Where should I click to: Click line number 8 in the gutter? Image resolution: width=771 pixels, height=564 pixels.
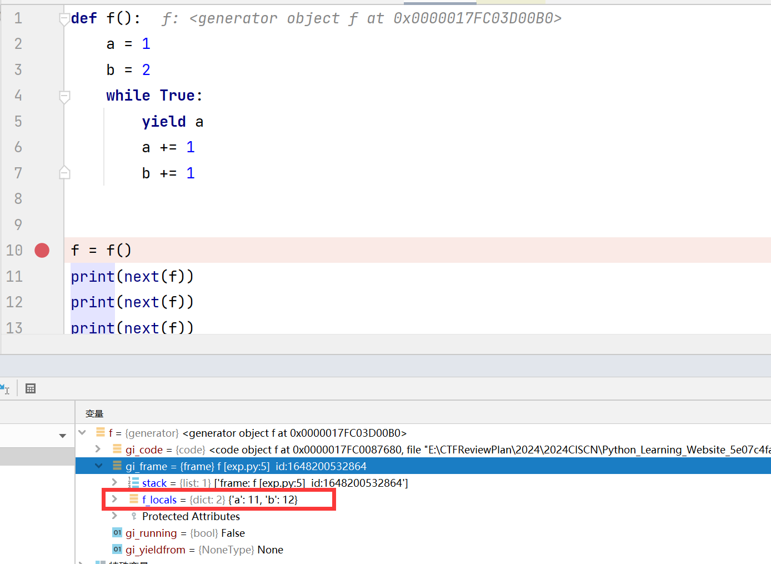point(18,199)
